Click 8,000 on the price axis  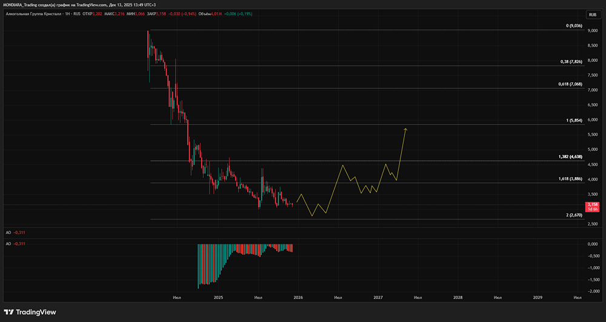[593, 60]
